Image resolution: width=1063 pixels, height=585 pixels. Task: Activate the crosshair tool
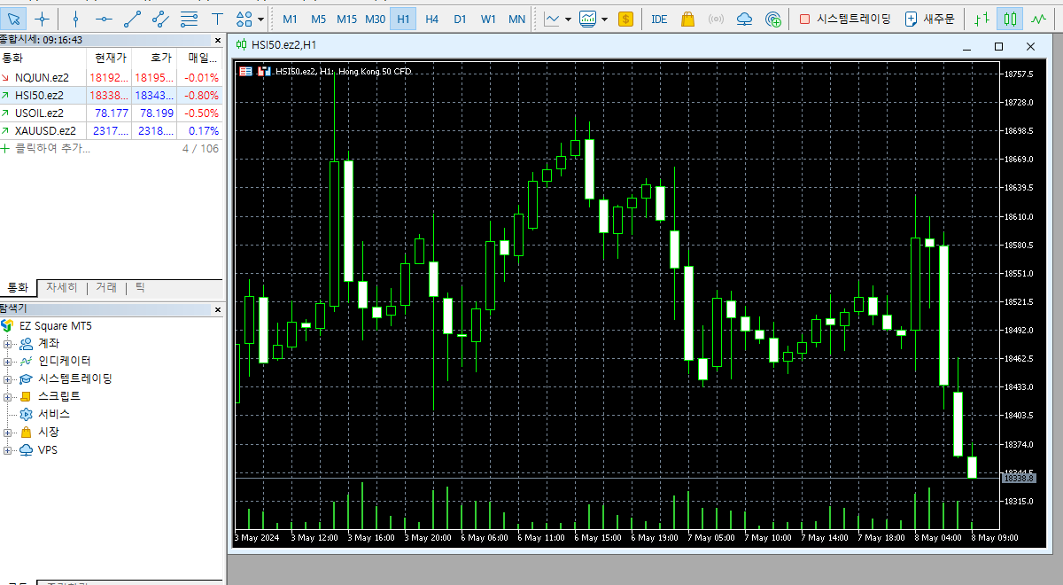pyautogui.click(x=41, y=19)
